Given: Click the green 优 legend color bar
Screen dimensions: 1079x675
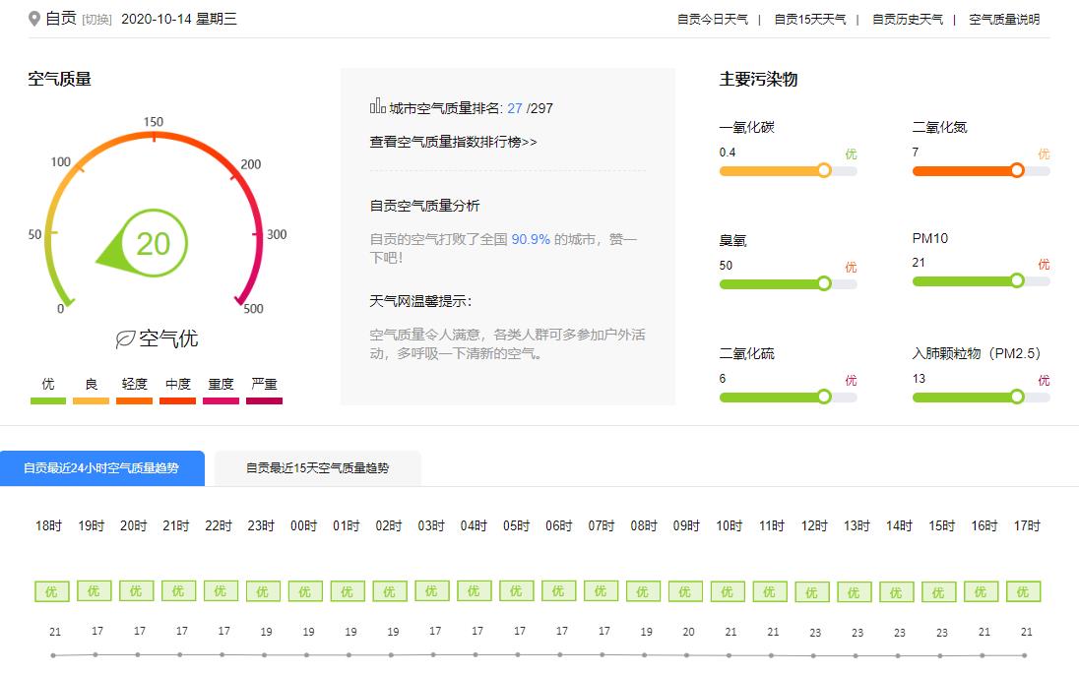Looking at the screenshot, I should tap(48, 400).
